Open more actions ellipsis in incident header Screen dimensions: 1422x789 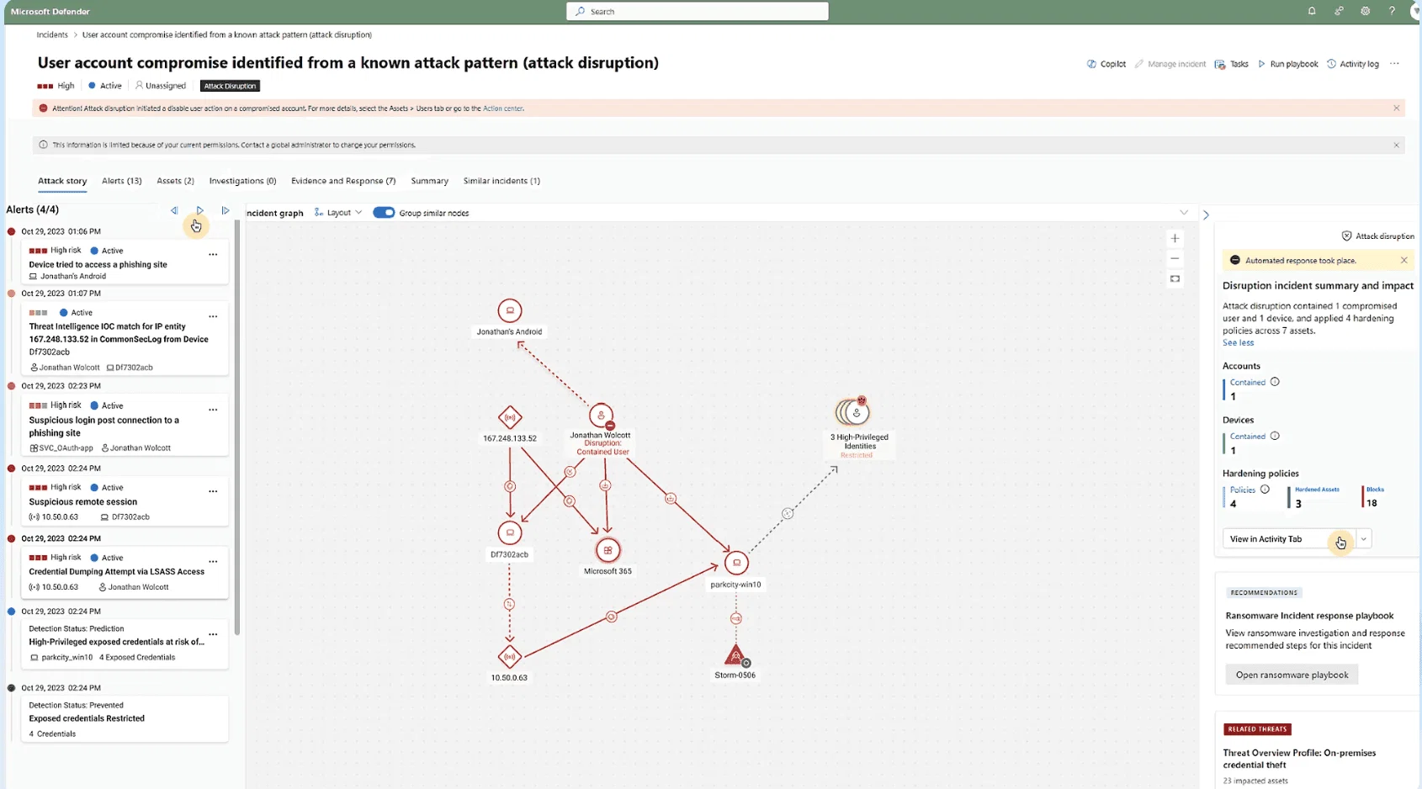click(1394, 64)
